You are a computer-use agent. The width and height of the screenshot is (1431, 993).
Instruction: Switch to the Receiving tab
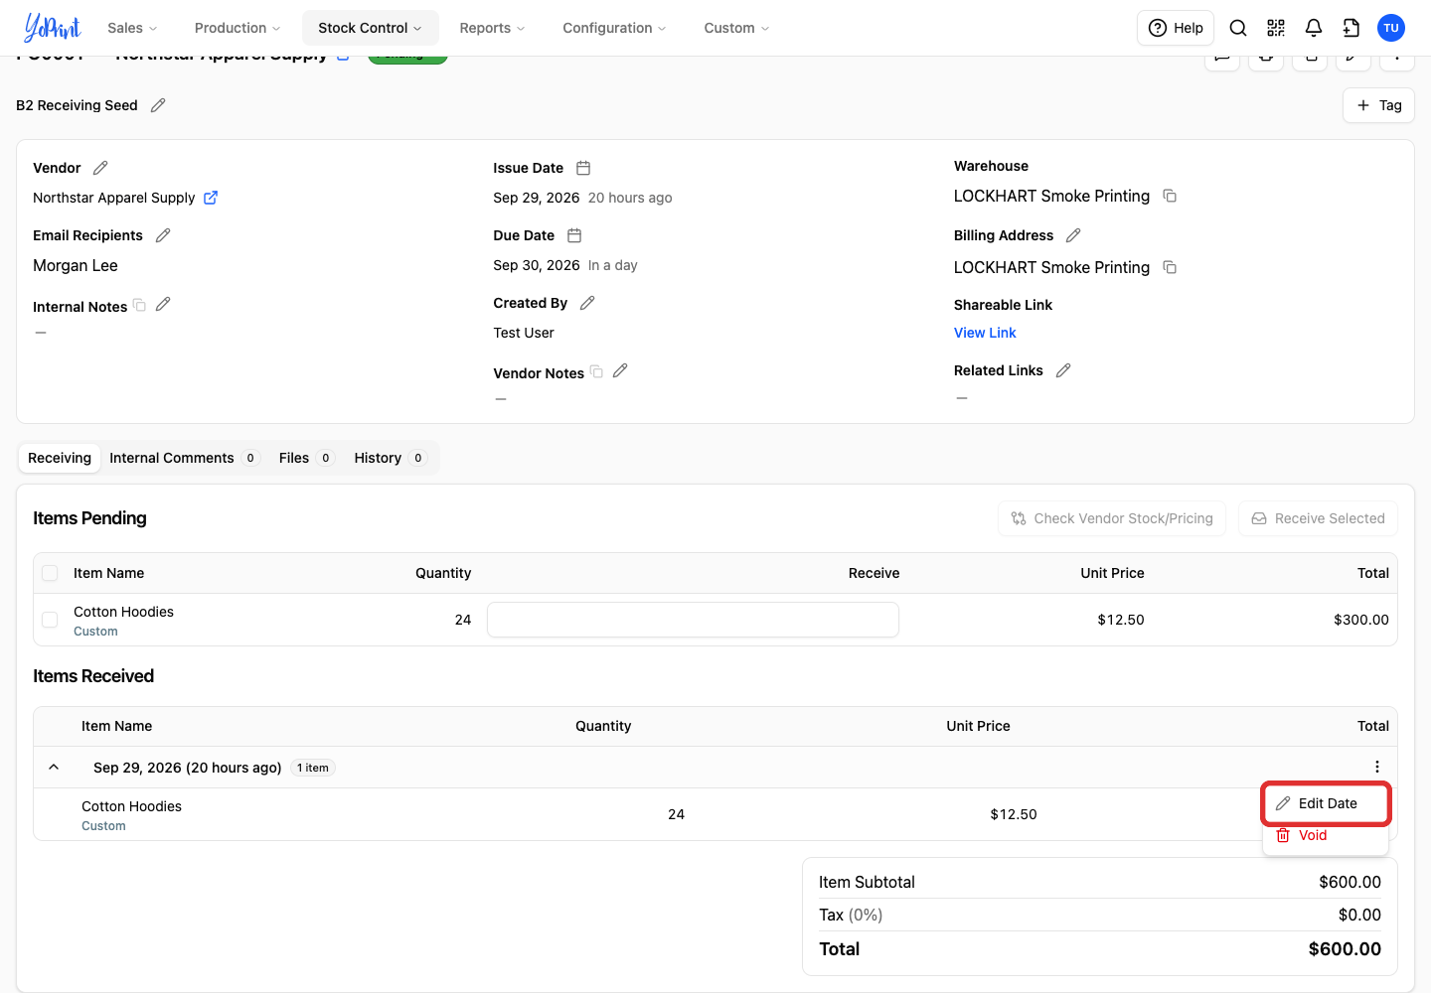[x=60, y=458]
